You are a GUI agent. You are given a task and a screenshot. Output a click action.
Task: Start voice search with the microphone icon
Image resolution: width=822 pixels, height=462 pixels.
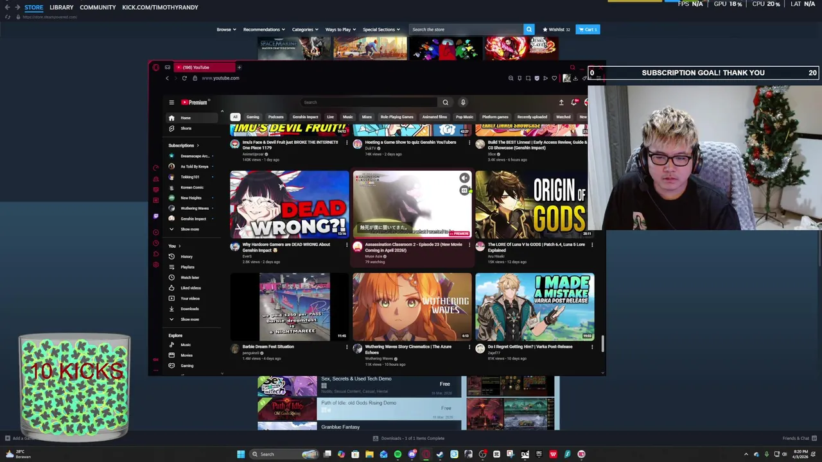(463, 103)
